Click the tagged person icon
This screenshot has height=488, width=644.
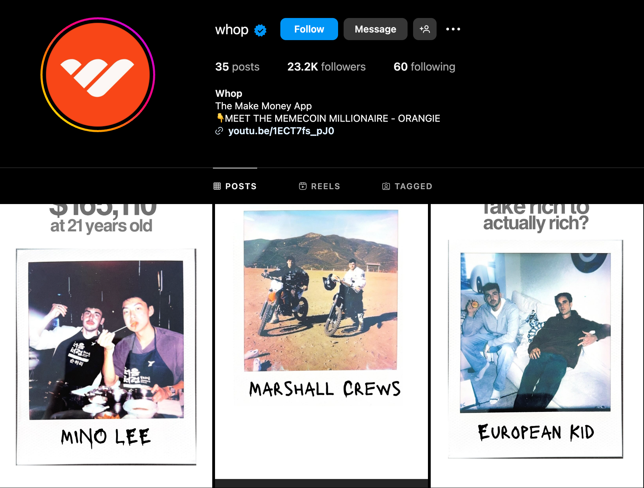click(386, 186)
